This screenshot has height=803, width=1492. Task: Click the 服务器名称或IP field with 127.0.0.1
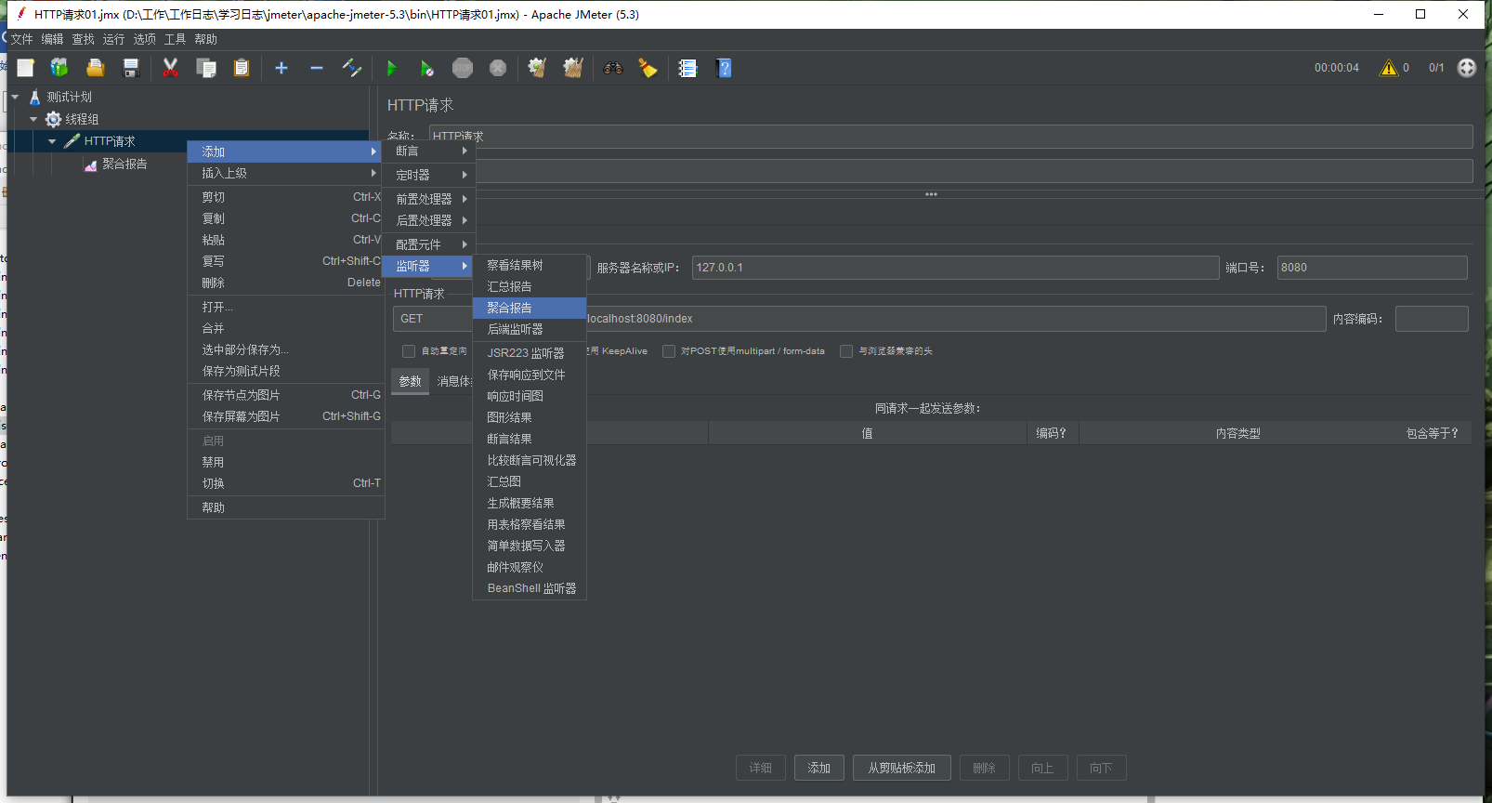(955, 268)
